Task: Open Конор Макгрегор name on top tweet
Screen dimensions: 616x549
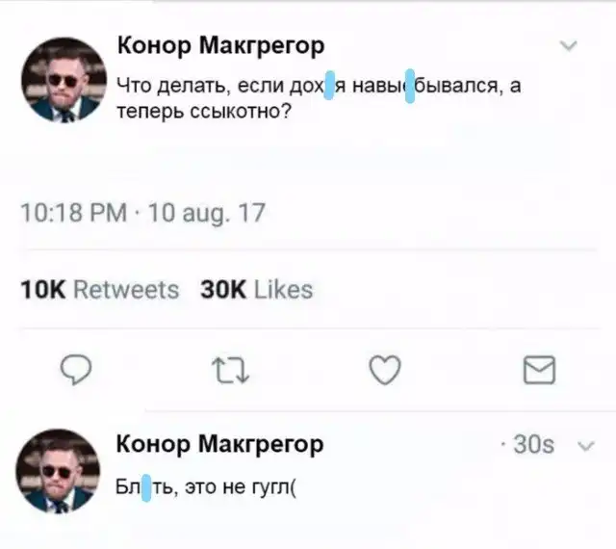Action: [x=220, y=45]
